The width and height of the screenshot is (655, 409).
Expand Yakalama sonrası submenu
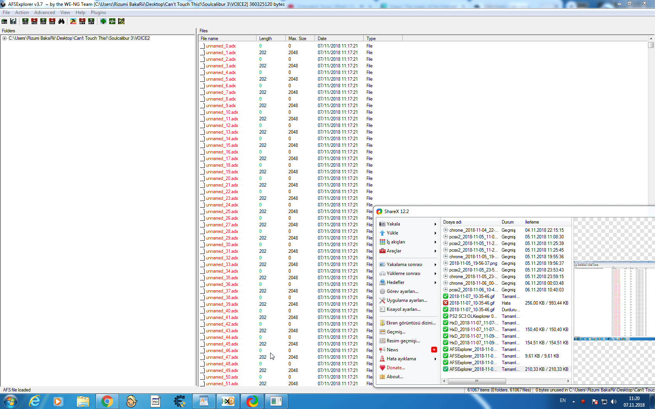[435, 264]
